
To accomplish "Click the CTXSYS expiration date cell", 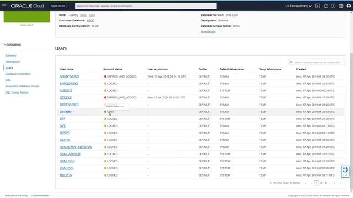I will tap(167, 98).
